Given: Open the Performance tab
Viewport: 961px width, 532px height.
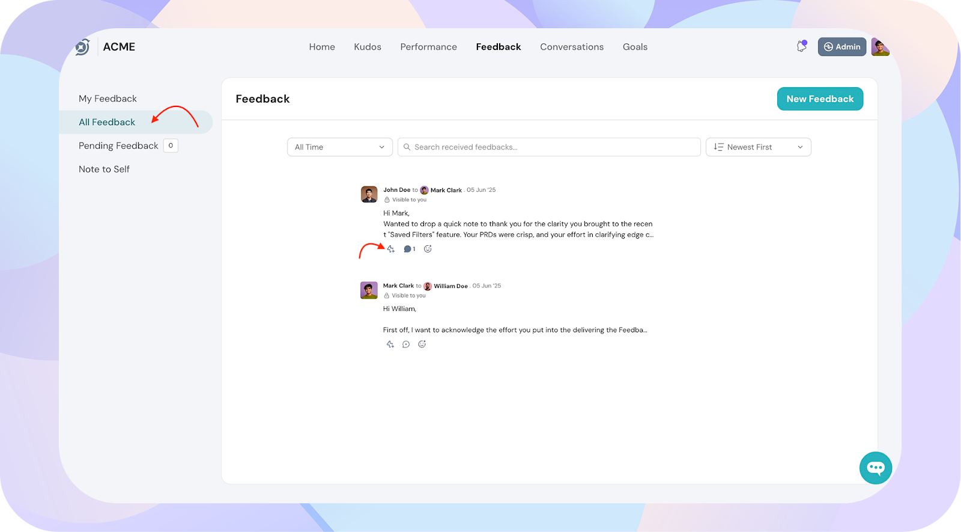Looking at the screenshot, I should [x=429, y=47].
